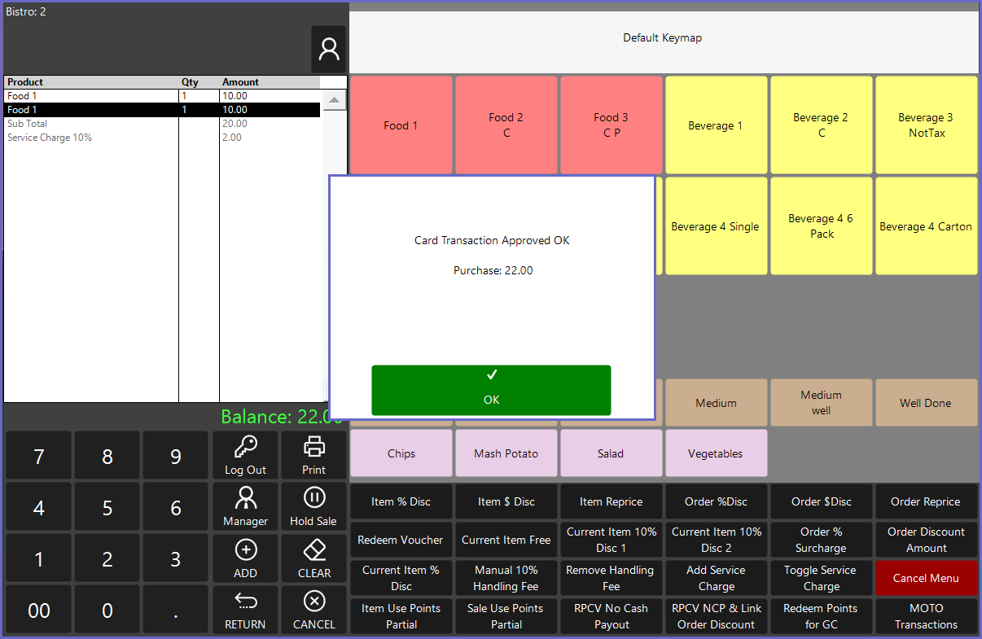This screenshot has width=982, height=639.
Task: Open the MOTO Transactions menu
Action: click(x=926, y=616)
